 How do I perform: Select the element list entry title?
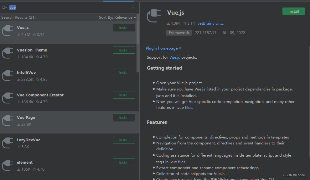coord(25,162)
